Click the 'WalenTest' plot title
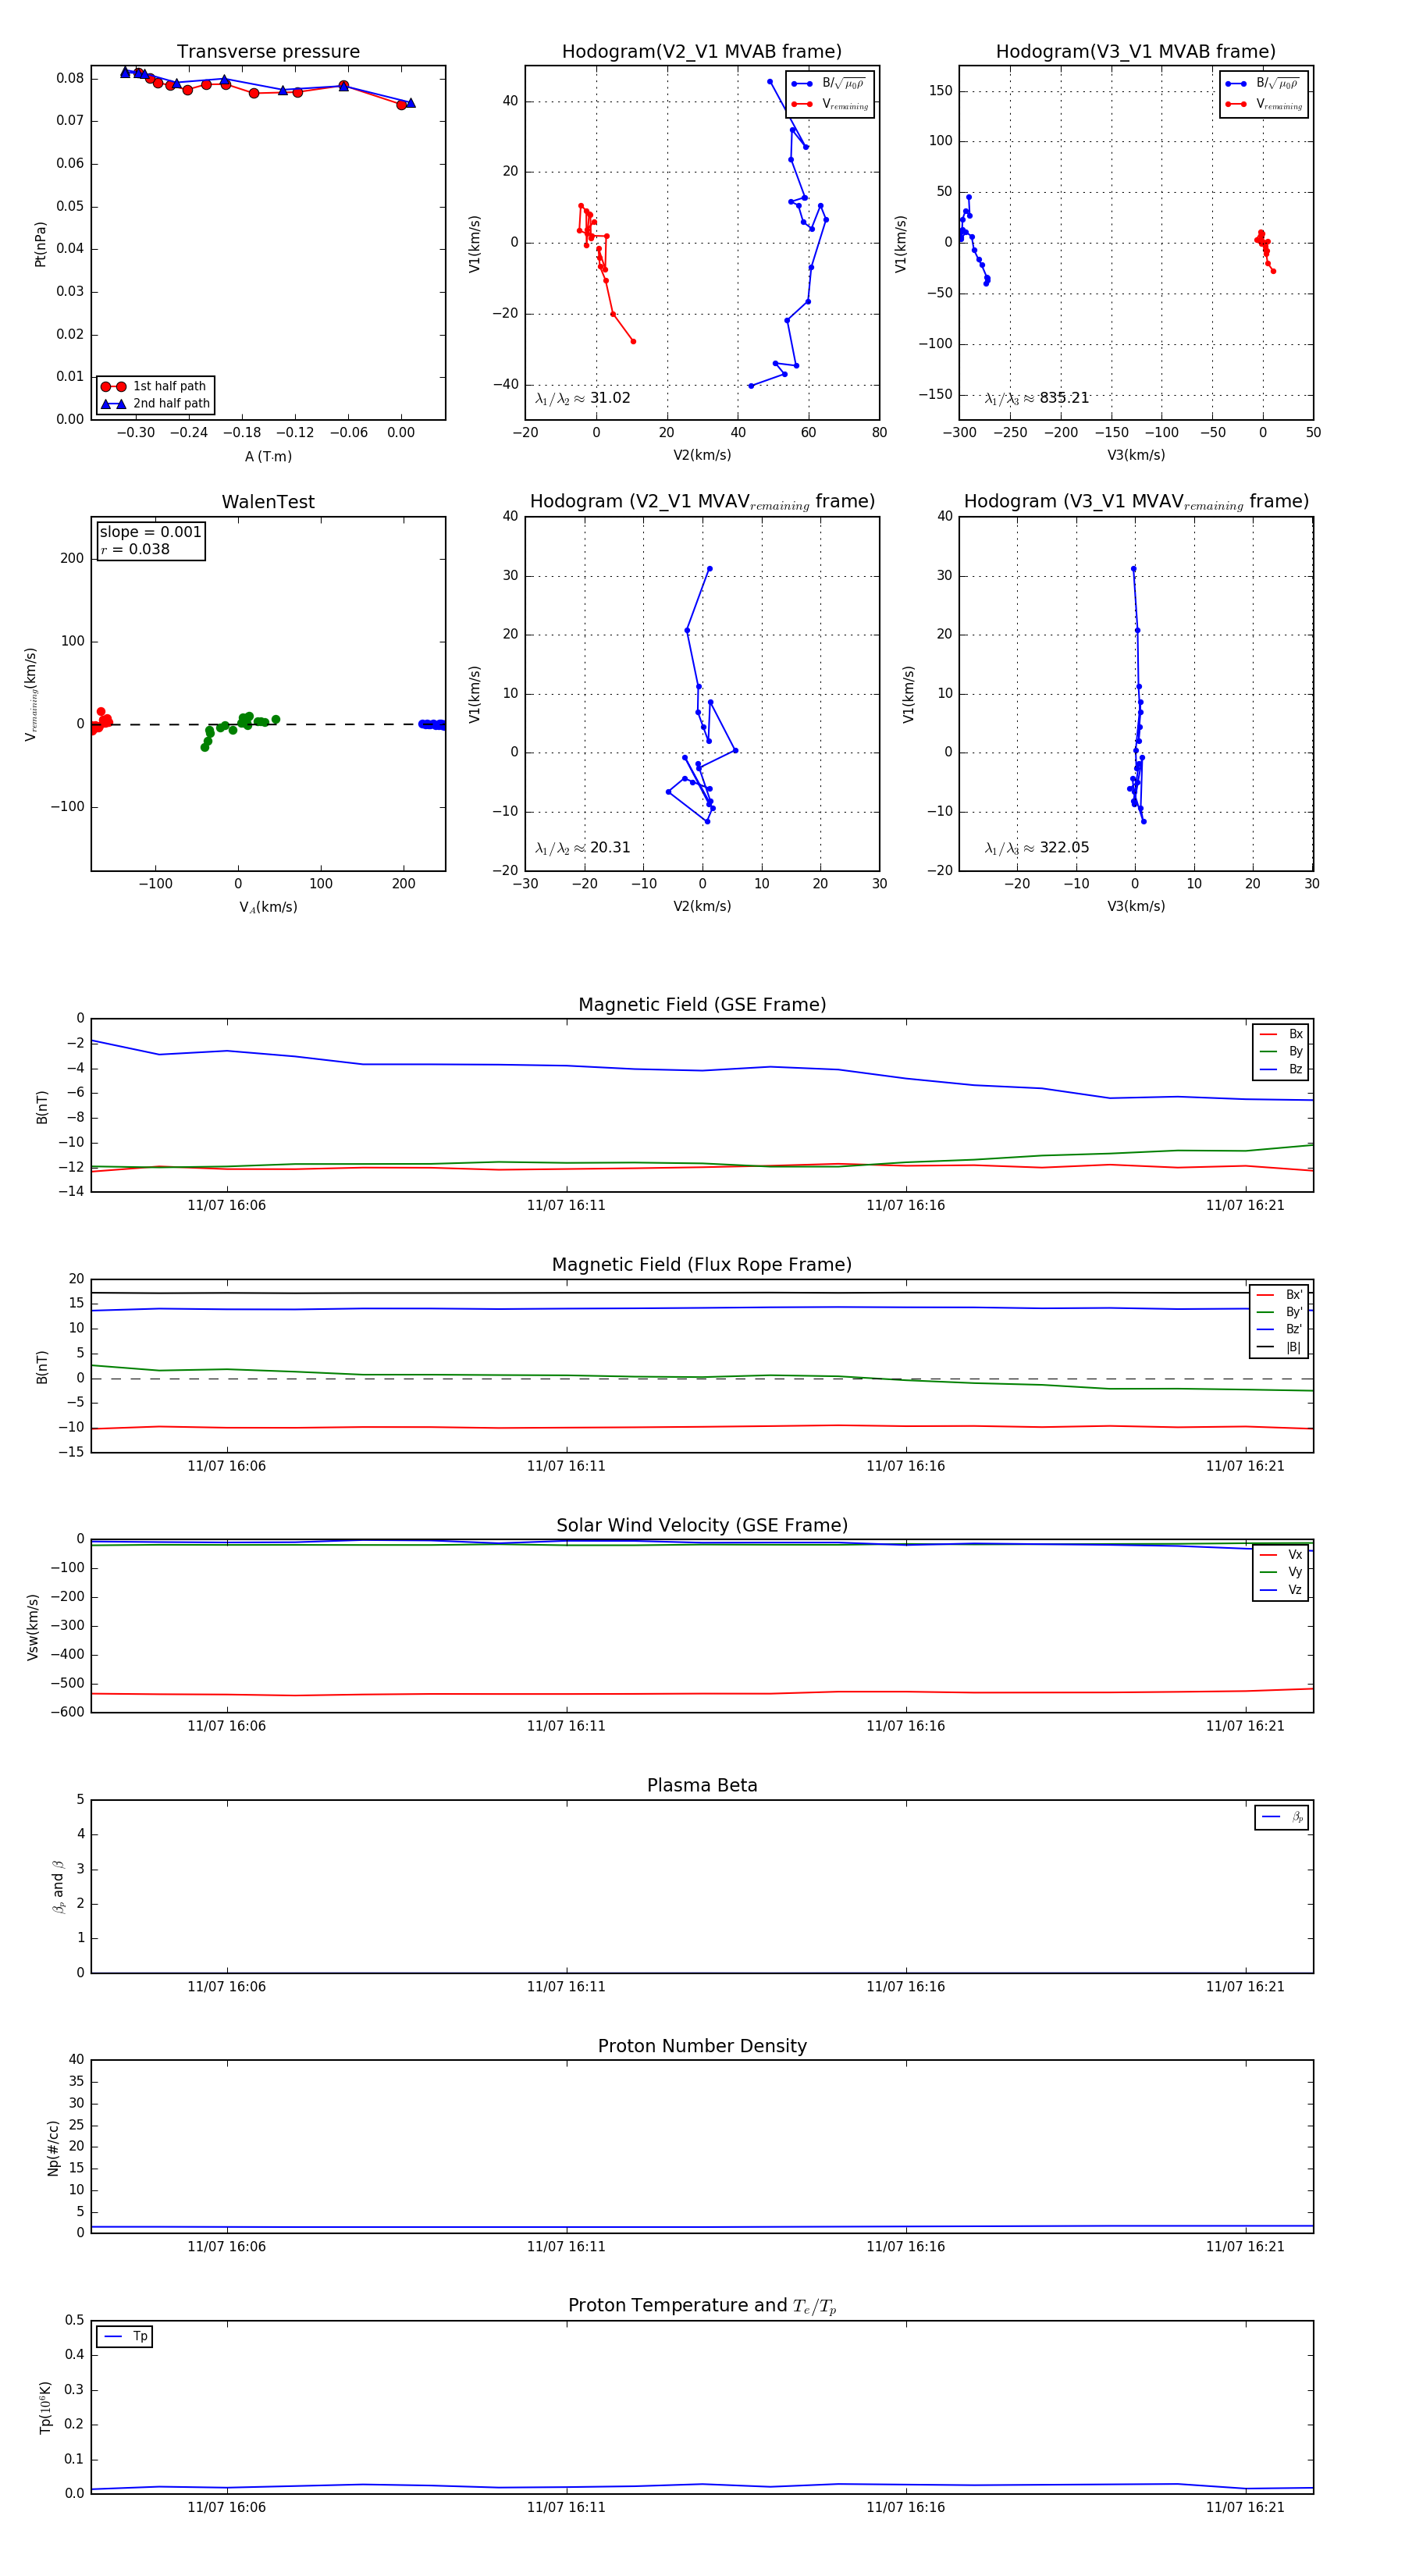Screen dimensions: 1405x2576 click(x=268, y=502)
